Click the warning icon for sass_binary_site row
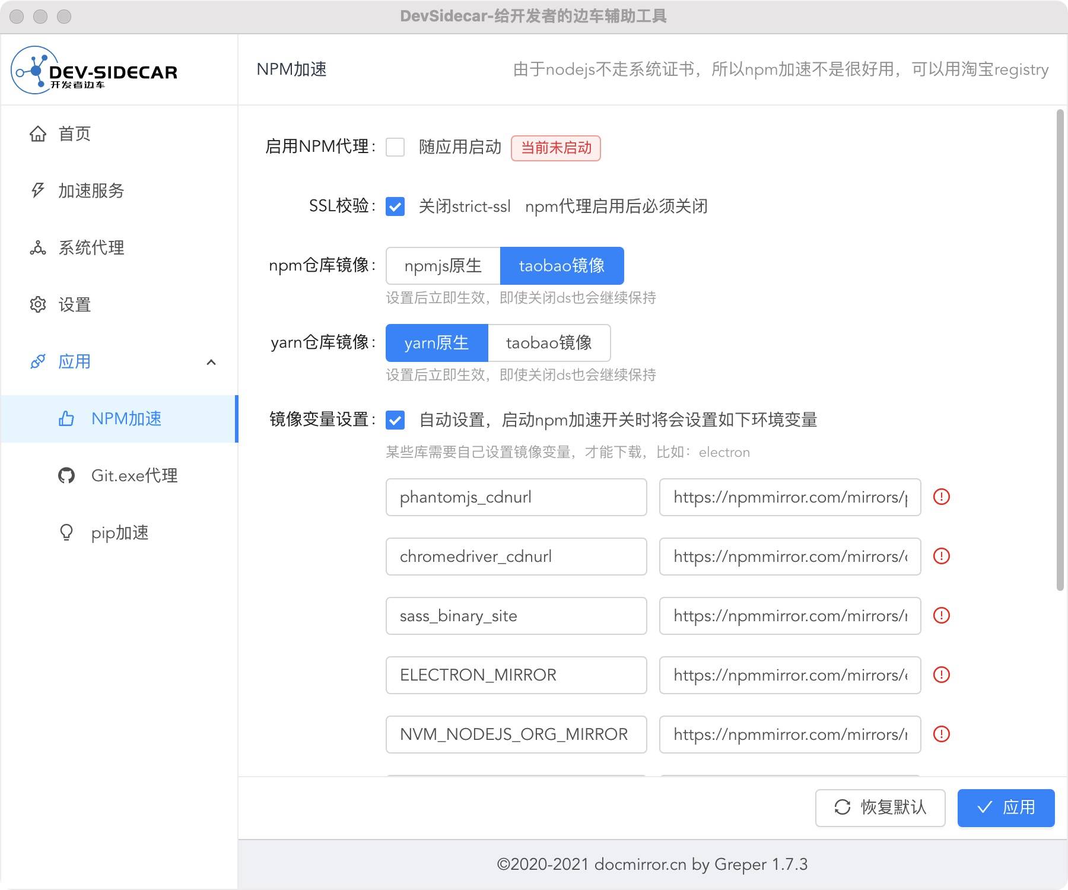 pos(942,615)
